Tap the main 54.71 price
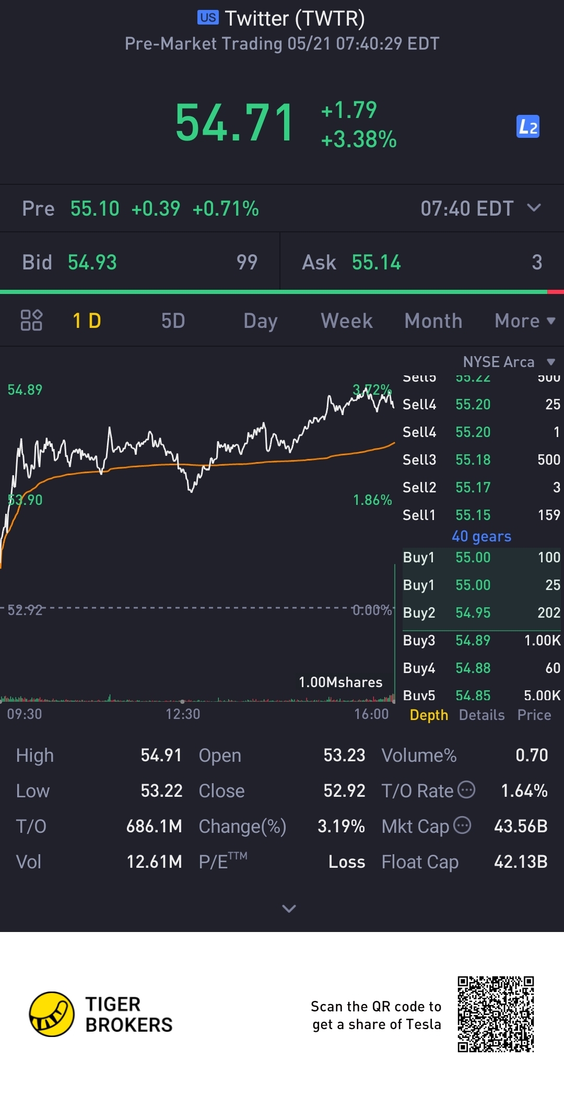 [234, 123]
